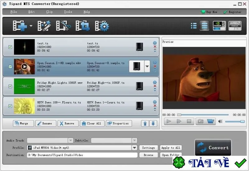The height and width of the screenshot is (171, 249).
Task: Click the Convert button
Action: (x=213, y=147)
